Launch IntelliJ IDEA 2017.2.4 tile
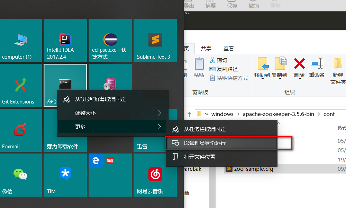The height and width of the screenshot is (208, 346). (x=65, y=40)
